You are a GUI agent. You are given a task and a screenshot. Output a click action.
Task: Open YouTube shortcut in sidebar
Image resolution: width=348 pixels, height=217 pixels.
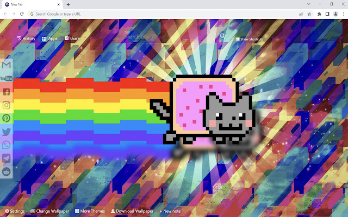[6, 78]
